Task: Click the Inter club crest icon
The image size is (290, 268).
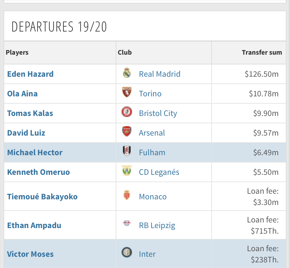Action: (x=126, y=253)
